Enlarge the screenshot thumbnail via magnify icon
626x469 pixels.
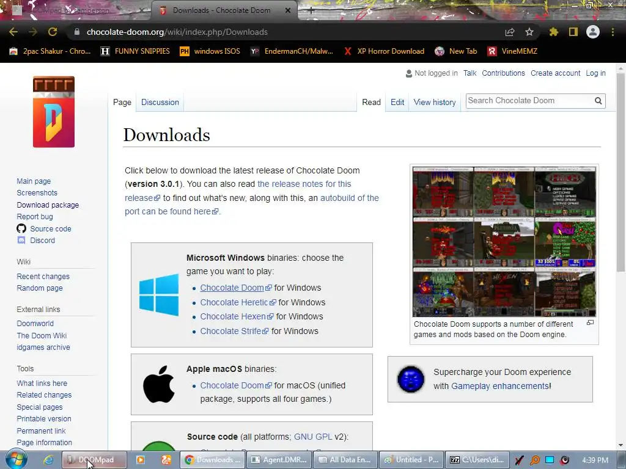coord(590,322)
